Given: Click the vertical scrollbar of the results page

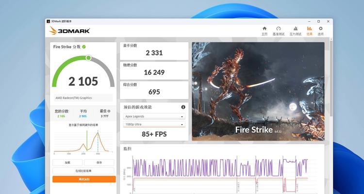Looking at the screenshot, I should pos(331,79).
